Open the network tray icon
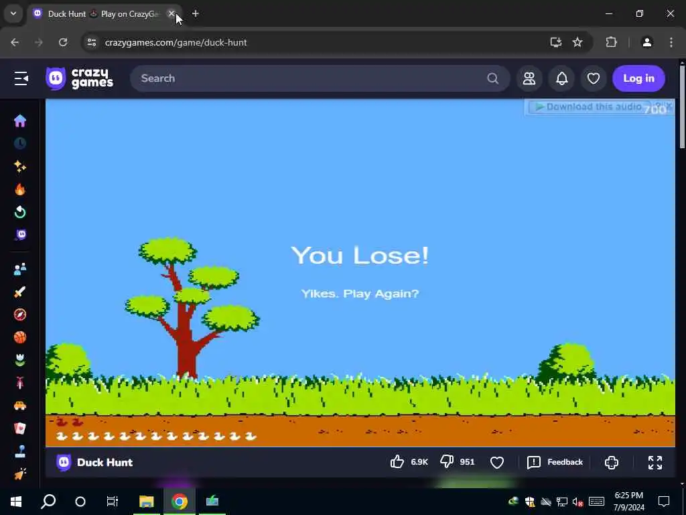Screen dimensions: 686x515 coord(562,502)
